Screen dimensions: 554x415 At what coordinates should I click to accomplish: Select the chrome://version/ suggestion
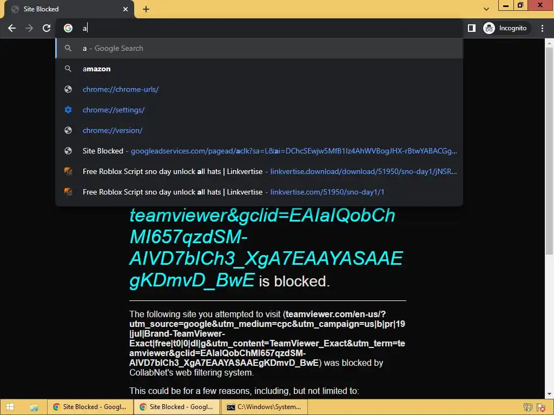pos(259,130)
